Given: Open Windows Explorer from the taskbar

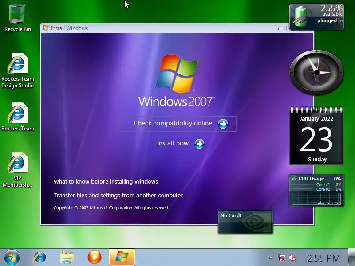Looking at the screenshot, I should [67, 258].
